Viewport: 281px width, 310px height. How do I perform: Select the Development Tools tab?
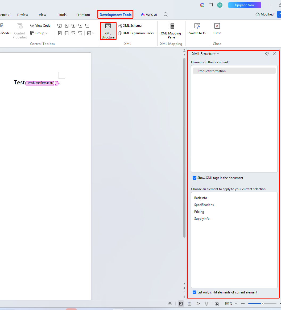(x=115, y=15)
